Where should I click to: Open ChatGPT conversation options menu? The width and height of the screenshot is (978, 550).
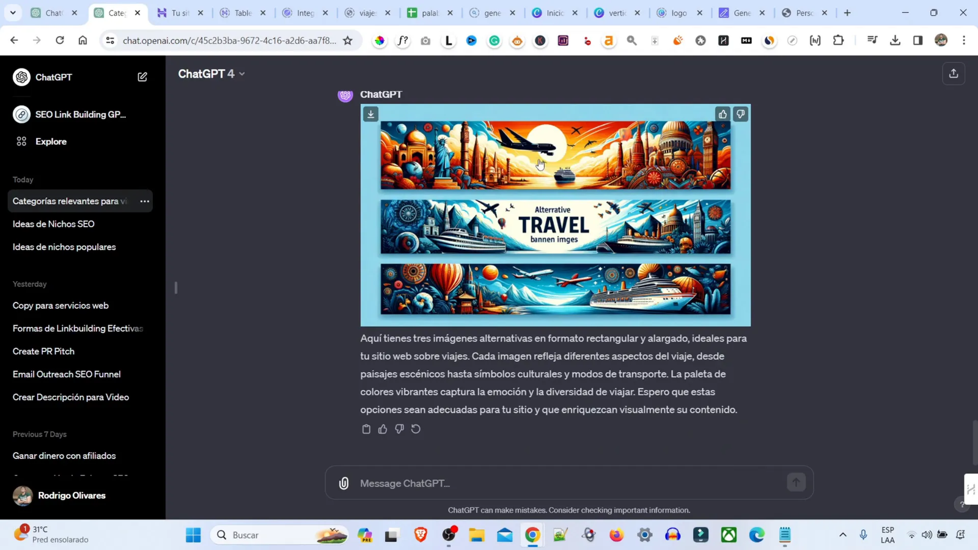click(x=144, y=201)
